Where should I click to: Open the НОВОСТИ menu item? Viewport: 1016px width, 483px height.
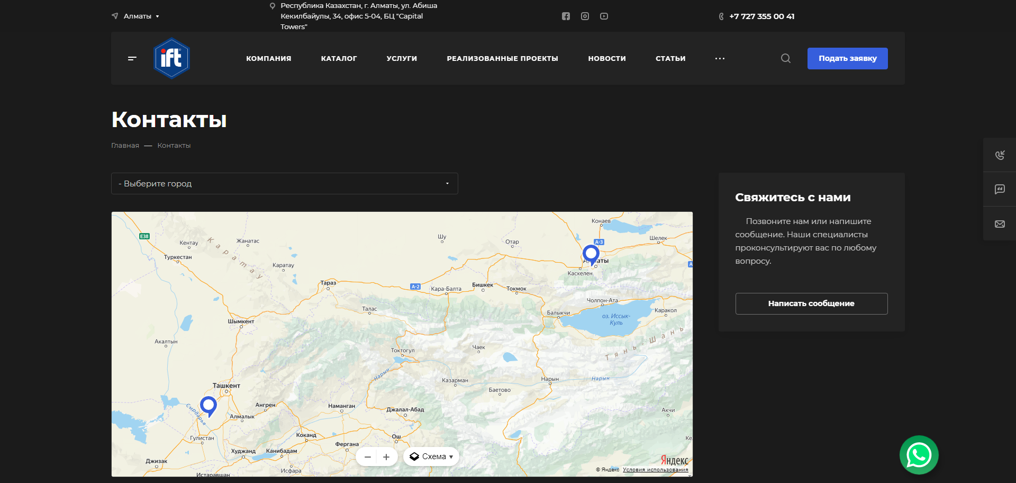(607, 58)
